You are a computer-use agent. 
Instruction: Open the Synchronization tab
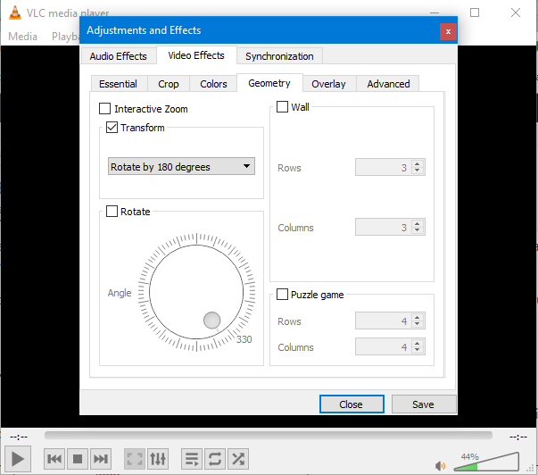(x=279, y=56)
